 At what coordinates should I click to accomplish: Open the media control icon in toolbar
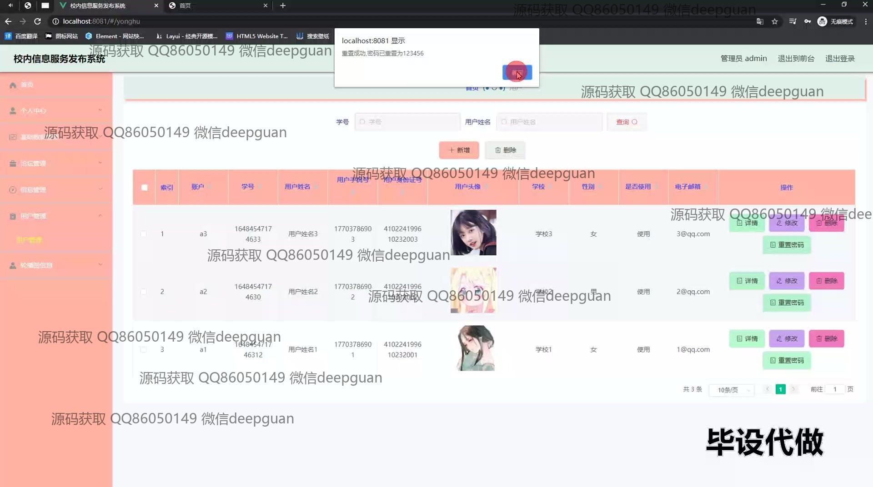click(x=793, y=21)
